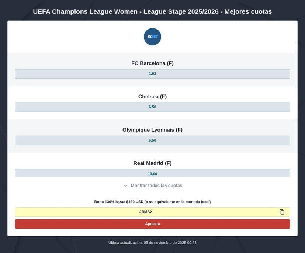Click the red Apuesta button
This screenshot has height=253, width=305.
(x=152, y=224)
